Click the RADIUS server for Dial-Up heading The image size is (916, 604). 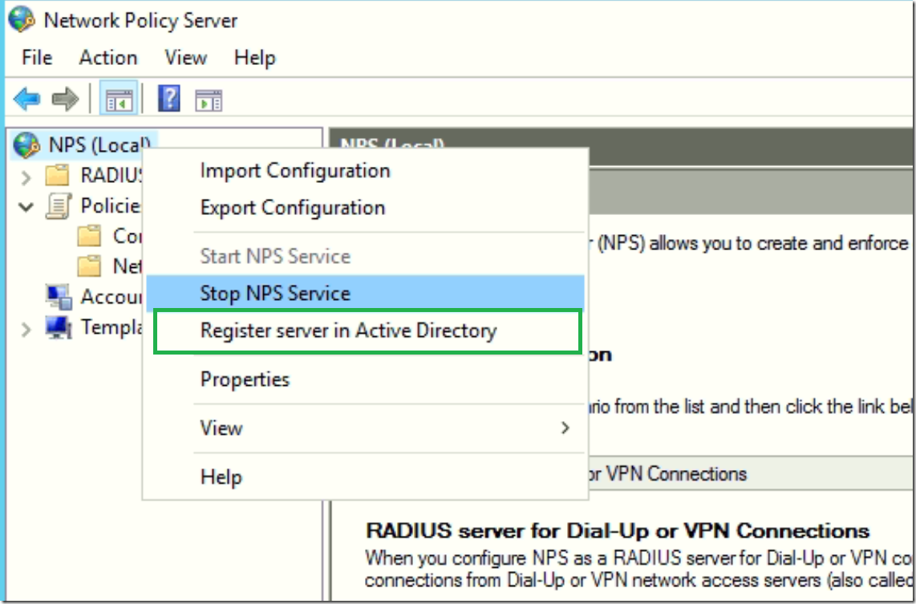(618, 531)
